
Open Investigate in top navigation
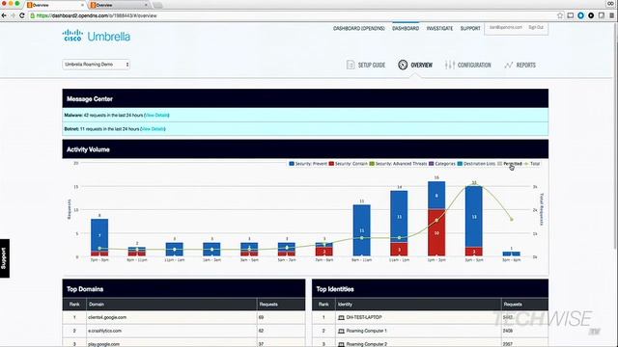[x=439, y=28]
